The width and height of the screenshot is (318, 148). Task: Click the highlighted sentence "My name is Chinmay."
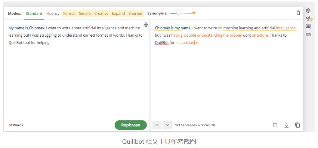[x=26, y=28]
